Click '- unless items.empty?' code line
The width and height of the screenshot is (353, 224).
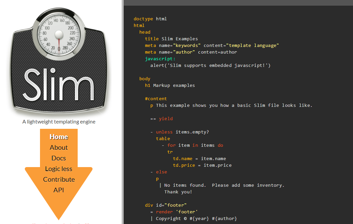click(180, 132)
